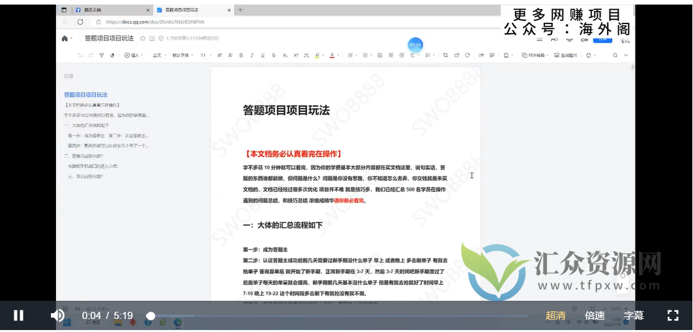
Task: Open the 超清 quality selector
Action: tap(555, 315)
